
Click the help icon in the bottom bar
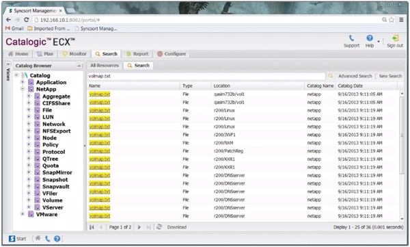pyautogui.click(x=57, y=239)
